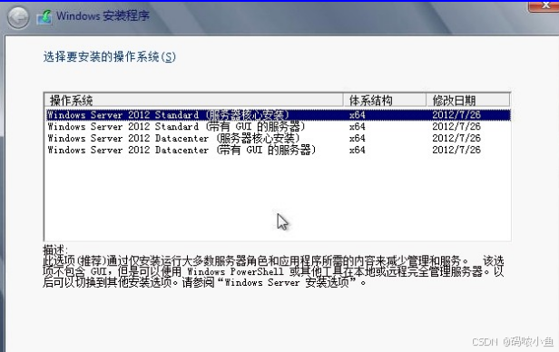Sort by the 修改日期 column header
Image resolution: width=559 pixels, height=352 pixels.
[468, 101]
